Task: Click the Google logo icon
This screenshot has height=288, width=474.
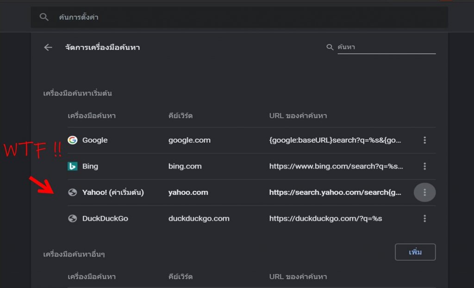Action: click(73, 140)
